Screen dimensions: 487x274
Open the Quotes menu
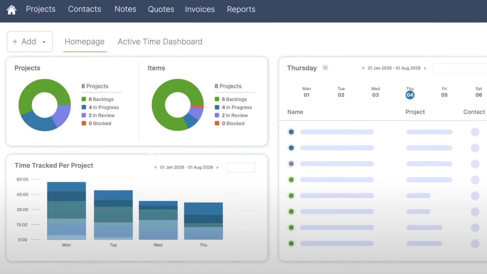pyautogui.click(x=161, y=9)
